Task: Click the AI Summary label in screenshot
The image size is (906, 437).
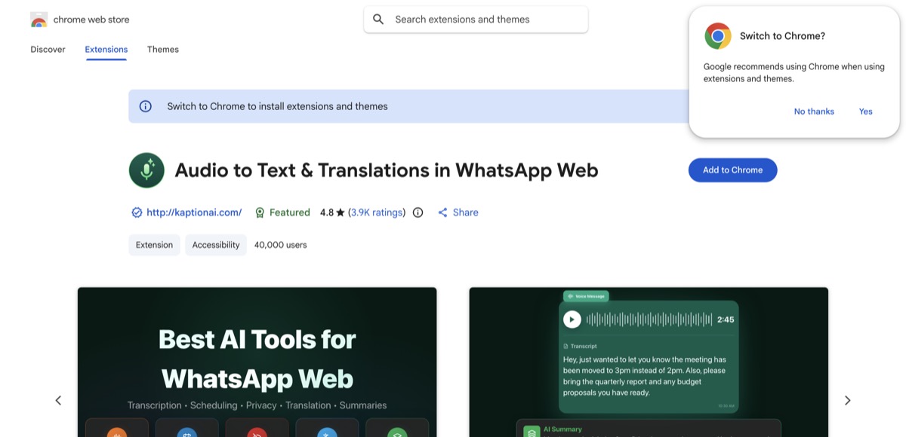Action: click(562, 429)
